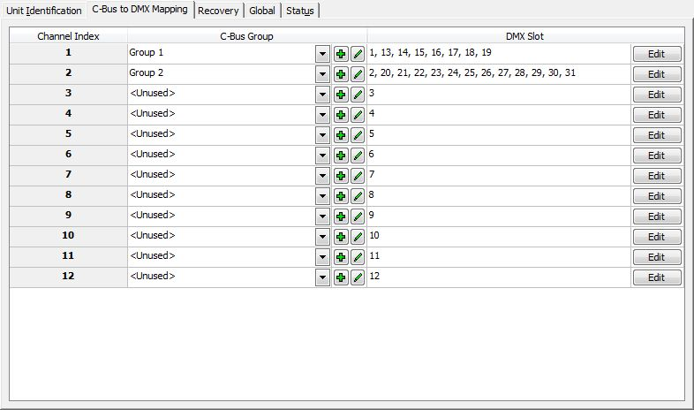Click the Channel Index column header

68,36
